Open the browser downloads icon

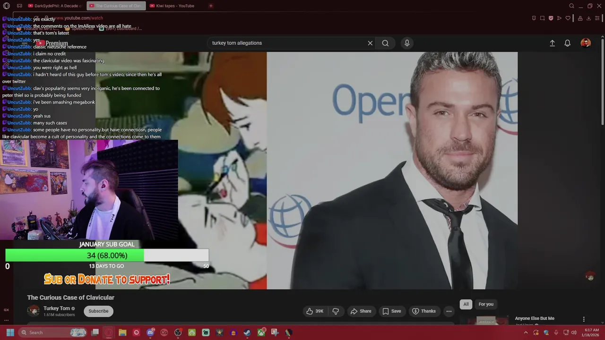[588, 18]
